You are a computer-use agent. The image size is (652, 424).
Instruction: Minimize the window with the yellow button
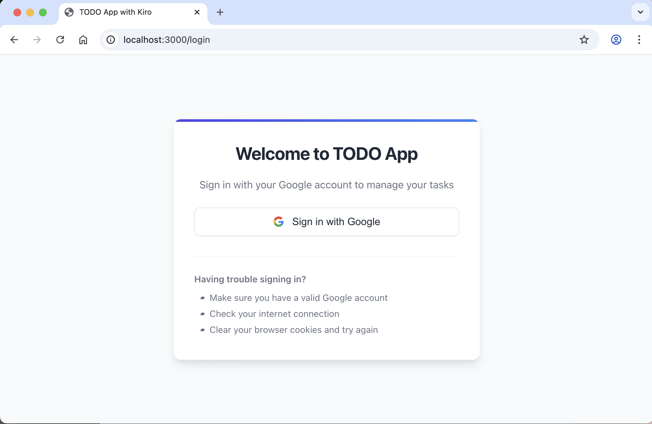(30, 12)
